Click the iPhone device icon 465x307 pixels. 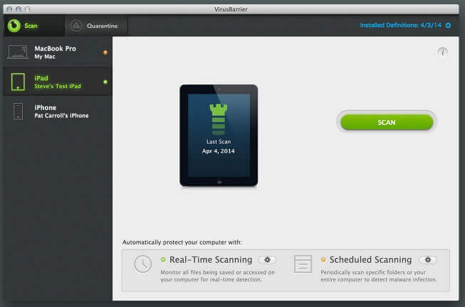[x=18, y=112]
